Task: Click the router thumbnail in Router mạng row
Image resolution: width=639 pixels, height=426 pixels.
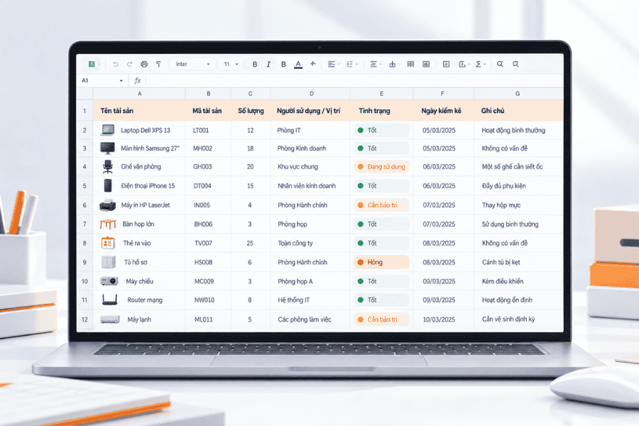Action: click(109, 300)
